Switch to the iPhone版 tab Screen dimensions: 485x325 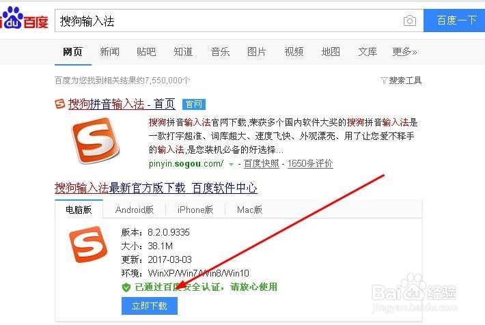point(195,210)
